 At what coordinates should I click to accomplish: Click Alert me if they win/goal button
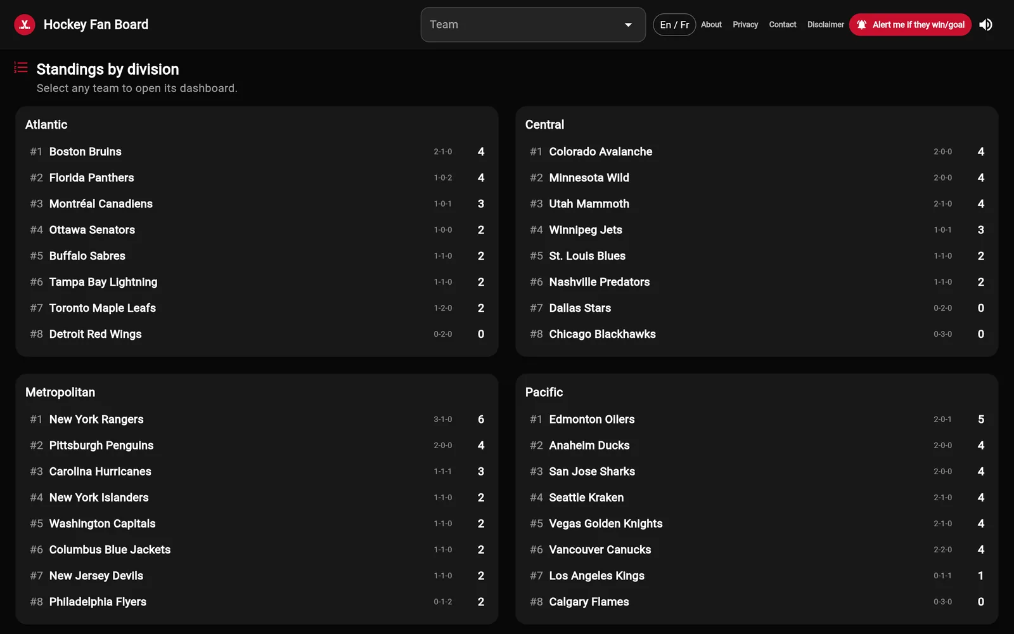pos(910,25)
